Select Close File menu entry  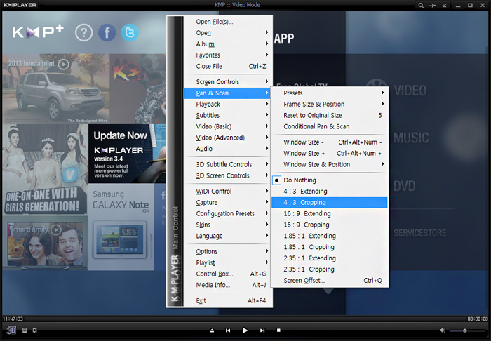tap(228, 67)
